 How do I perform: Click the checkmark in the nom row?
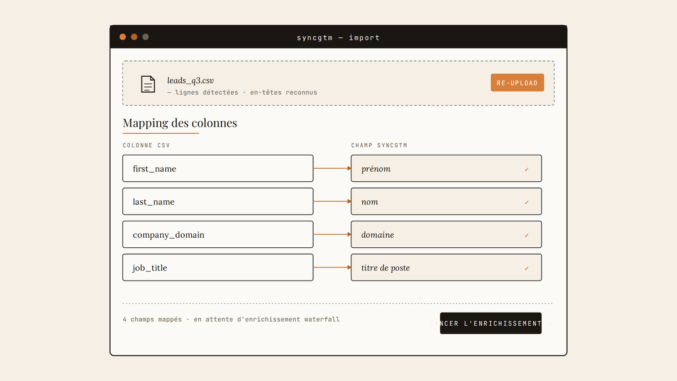(x=527, y=202)
